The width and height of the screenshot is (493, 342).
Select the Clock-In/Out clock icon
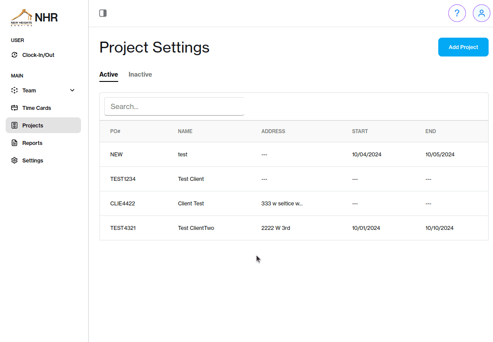pyautogui.click(x=14, y=55)
